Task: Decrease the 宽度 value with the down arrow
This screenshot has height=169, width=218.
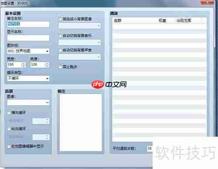Action: coord(24,66)
